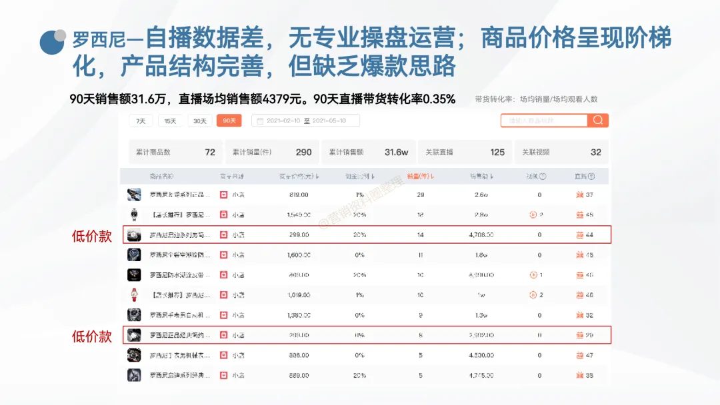Screen dimensions: 720x405
Task: Sort by the 销售额 column header
Action: coord(481,176)
